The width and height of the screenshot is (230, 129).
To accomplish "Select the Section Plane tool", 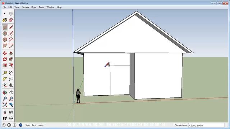I will coord(11,118).
